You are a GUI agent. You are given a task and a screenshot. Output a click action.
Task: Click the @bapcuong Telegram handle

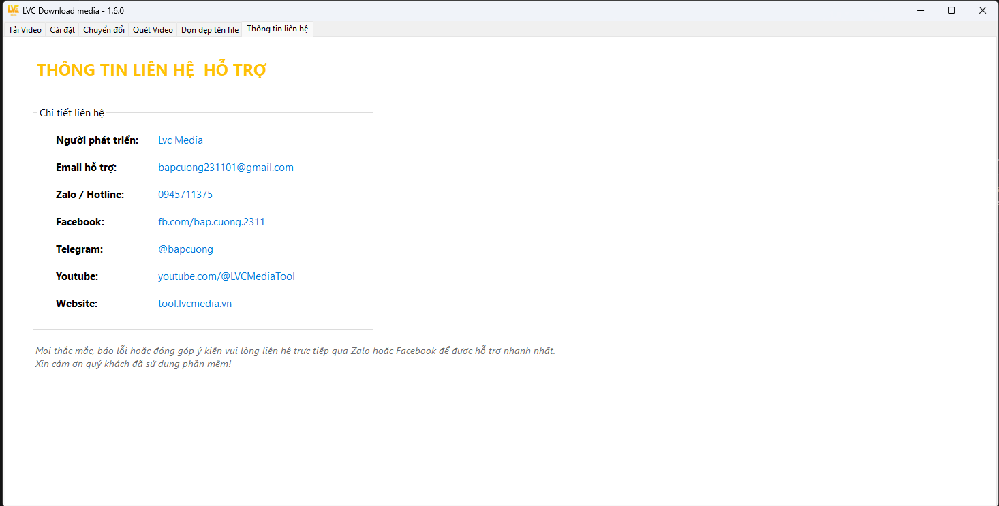coord(185,249)
